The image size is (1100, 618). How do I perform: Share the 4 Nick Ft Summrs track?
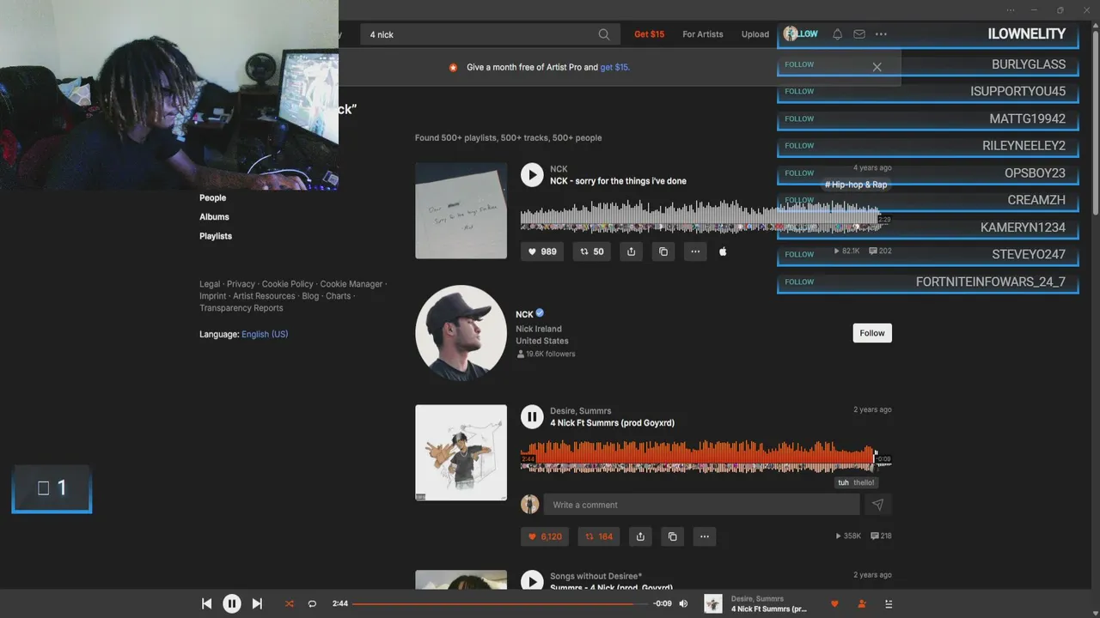pyautogui.click(x=640, y=536)
